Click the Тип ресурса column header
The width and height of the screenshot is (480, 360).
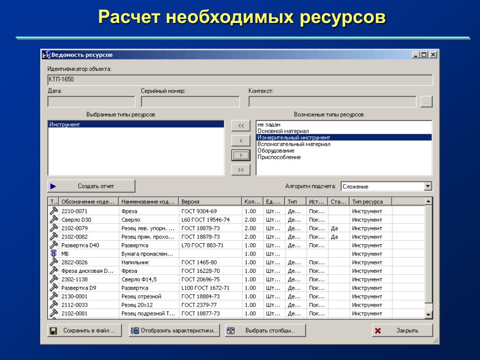coord(370,202)
